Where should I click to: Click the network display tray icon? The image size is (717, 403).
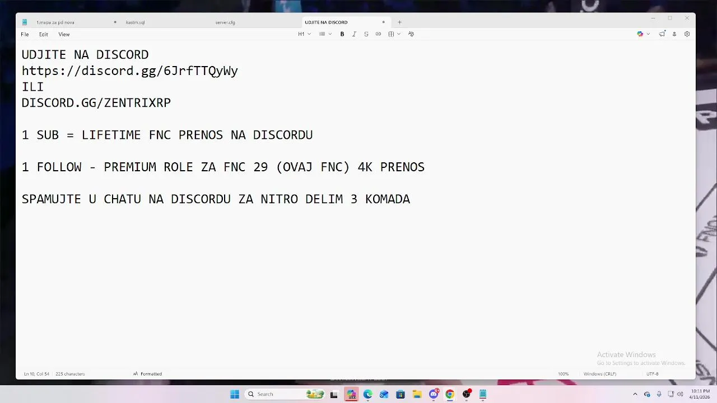tap(671, 394)
